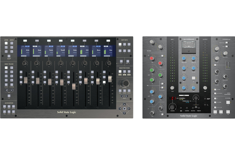Toggle the lit SEL button on Vox channel
This screenshot has width=235, height=155.
pos(104,82)
